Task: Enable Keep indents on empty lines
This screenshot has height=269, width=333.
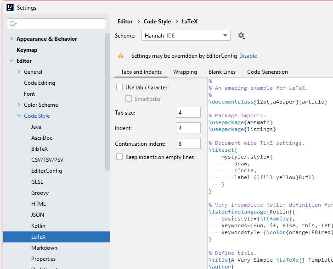Action: coord(119,157)
